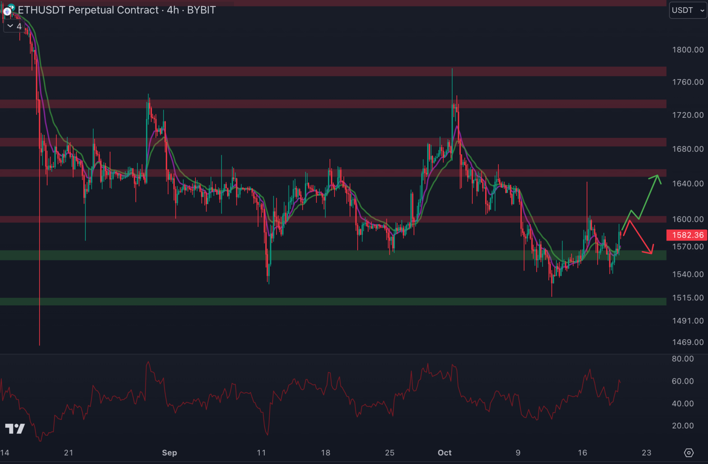Click the RSI 80.00 scale label
708x464 pixels.
[x=683, y=359]
